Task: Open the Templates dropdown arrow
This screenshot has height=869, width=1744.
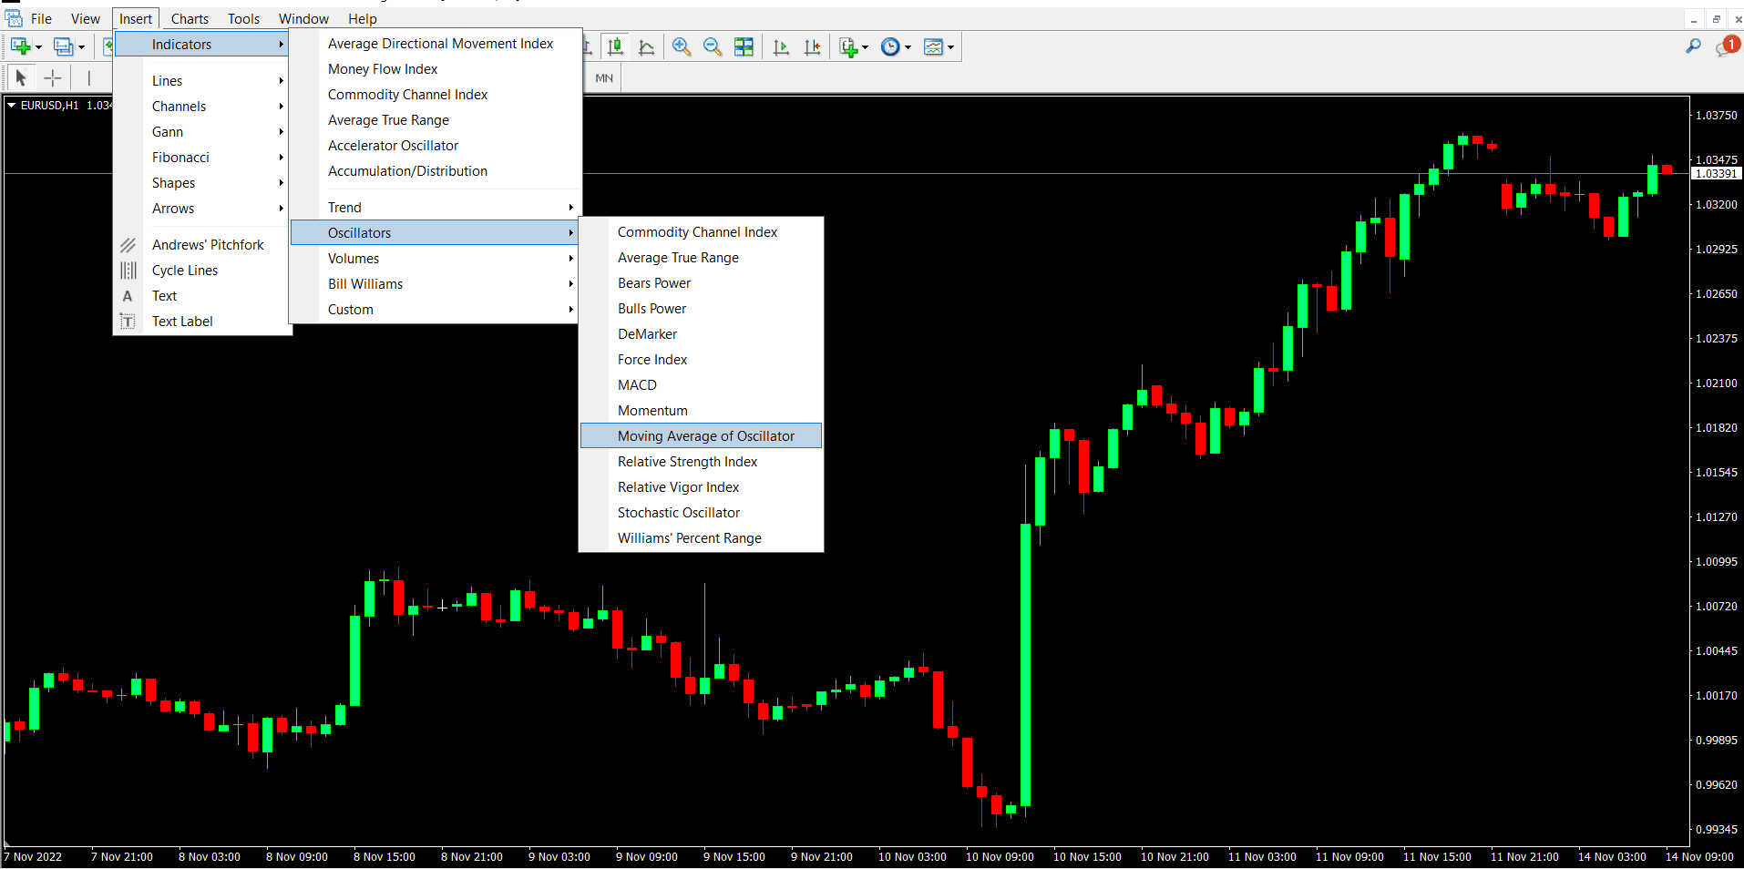Action: [x=950, y=47]
